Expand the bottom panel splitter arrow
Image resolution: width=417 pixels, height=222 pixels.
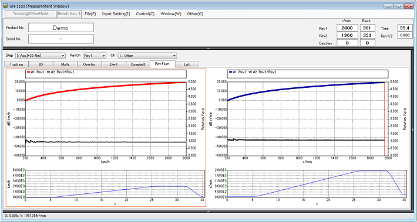point(208,211)
